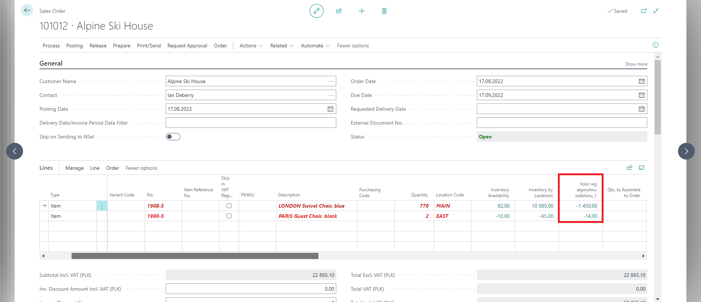Expand the Related dropdown menu
701x302 pixels.
pos(282,46)
